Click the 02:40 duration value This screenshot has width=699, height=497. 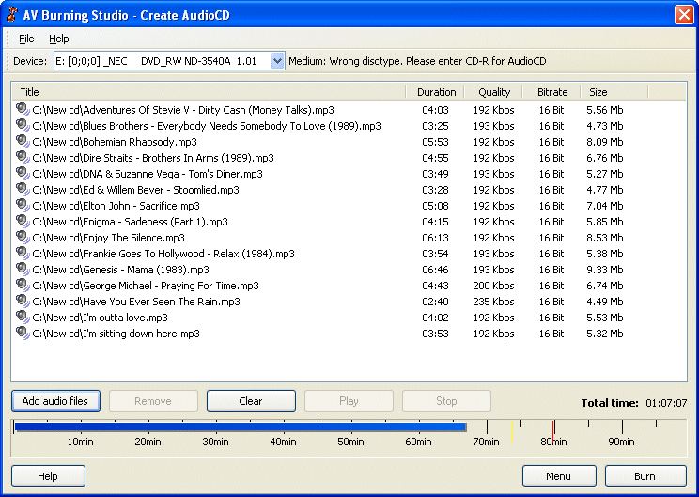(435, 302)
